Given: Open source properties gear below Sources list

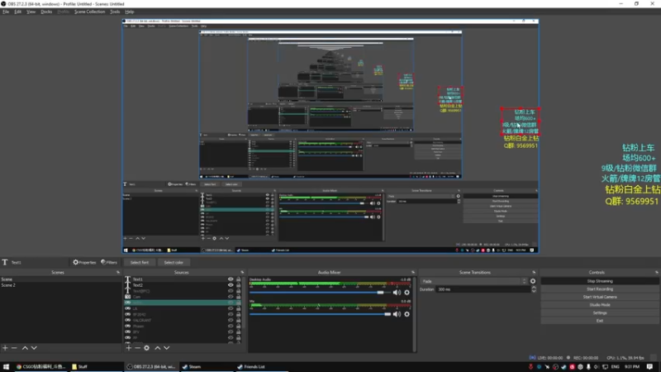Looking at the screenshot, I should pos(147,348).
